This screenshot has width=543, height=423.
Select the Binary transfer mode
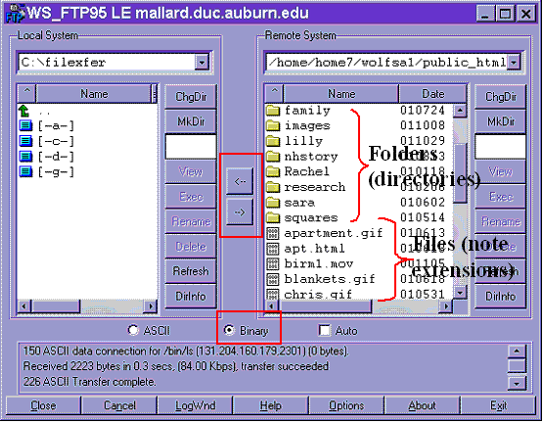(x=229, y=330)
